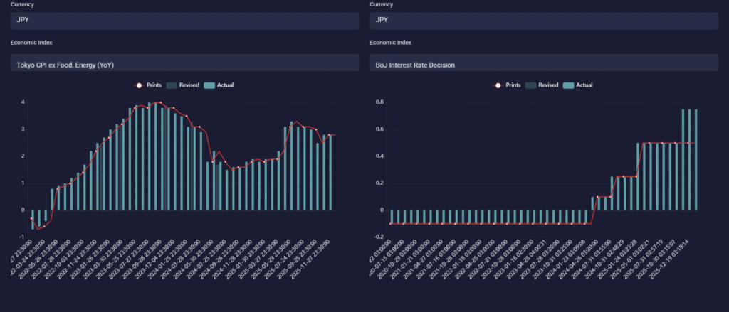Image resolution: width=729 pixels, height=312 pixels.
Task: Toggle the Actual series label on BoJ chart
Action: click(583, 85)
